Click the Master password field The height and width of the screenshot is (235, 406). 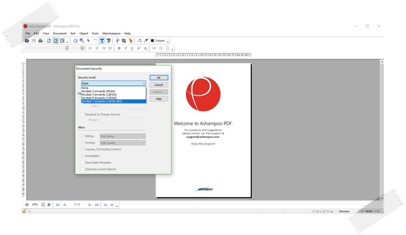tap(123, 120)
